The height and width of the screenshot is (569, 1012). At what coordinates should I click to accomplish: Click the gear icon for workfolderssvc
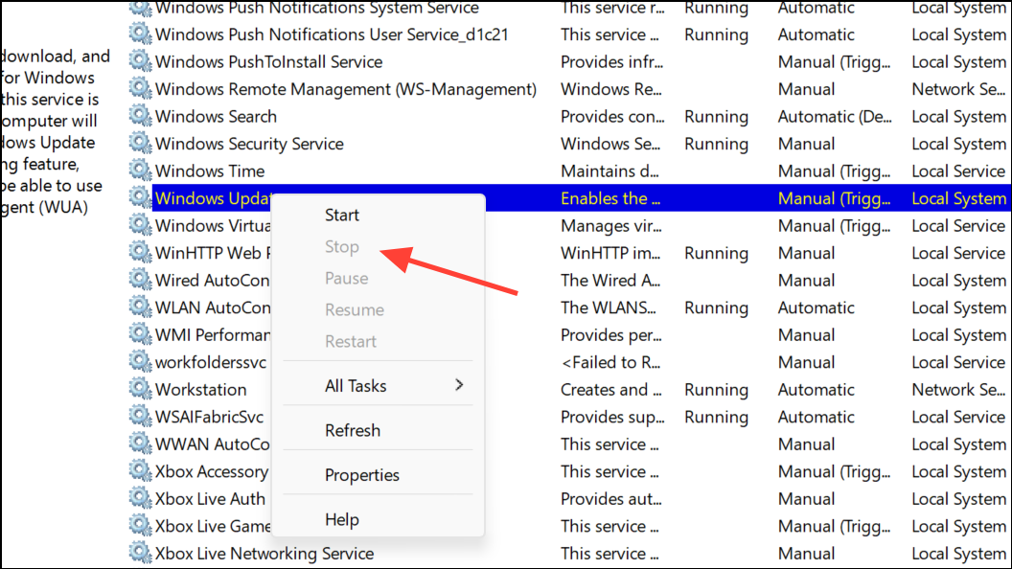(x=140, y=361)
